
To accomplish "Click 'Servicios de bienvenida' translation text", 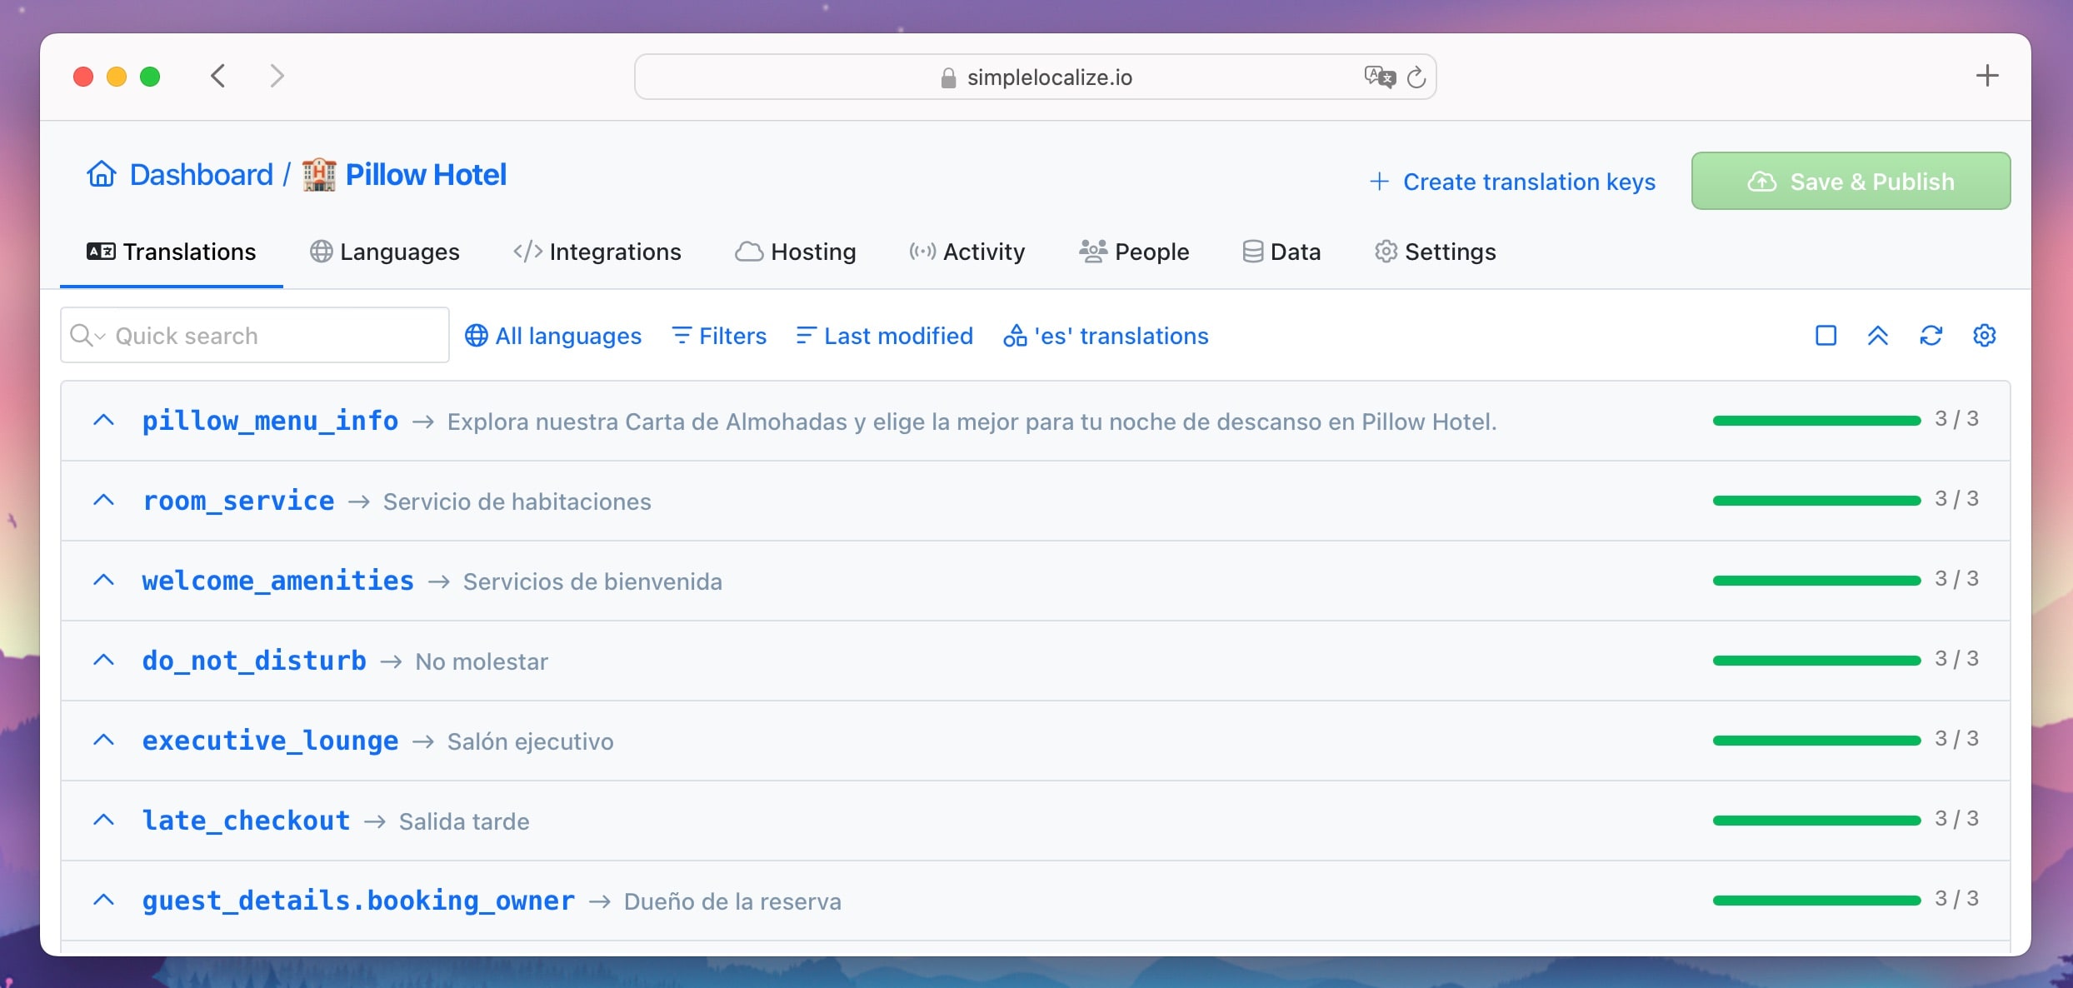I will click(592, 581).
